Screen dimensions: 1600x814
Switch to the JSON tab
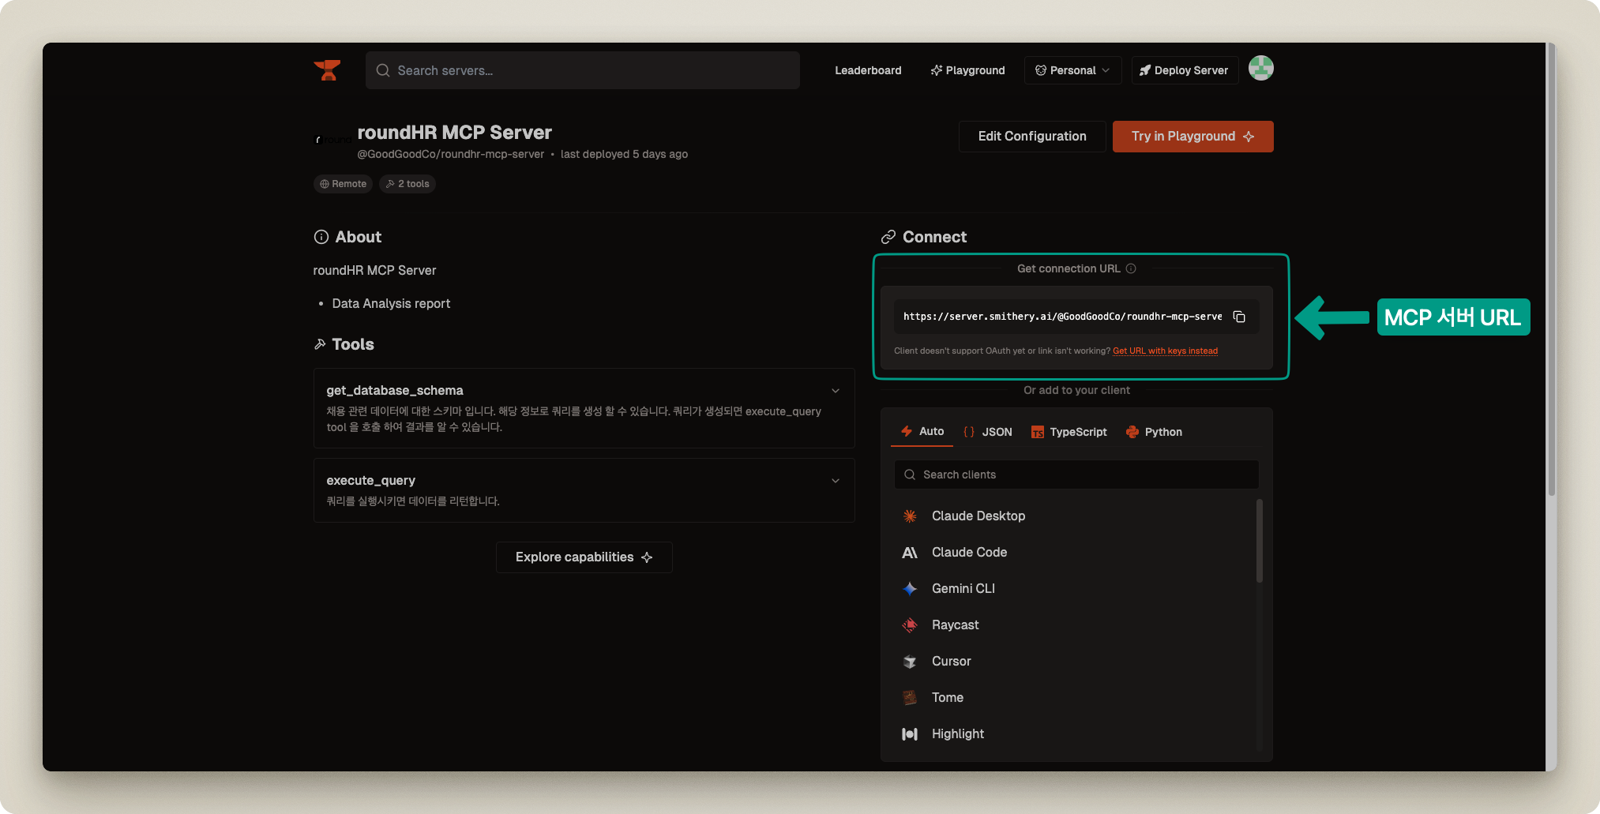point(988,432)
